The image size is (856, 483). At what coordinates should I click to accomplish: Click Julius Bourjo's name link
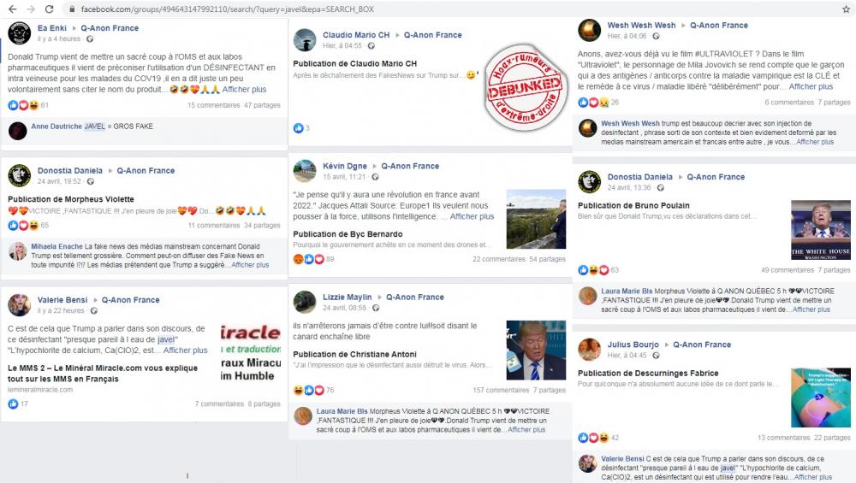click(633, 345)
